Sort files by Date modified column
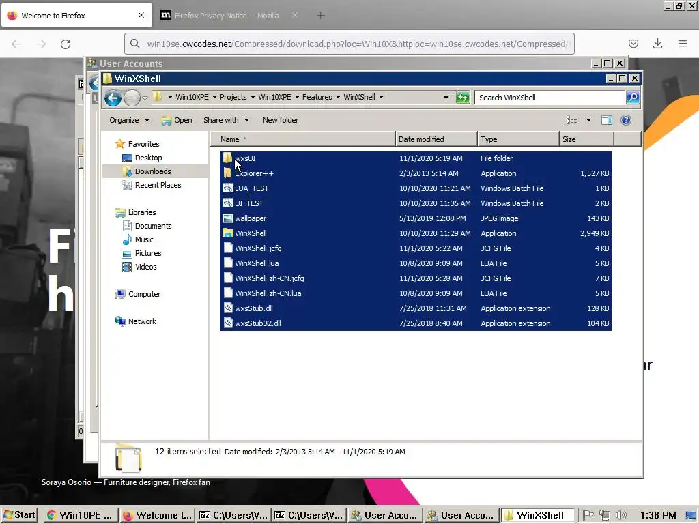This screenshot has height=524, width=699. tap(436, 139)
